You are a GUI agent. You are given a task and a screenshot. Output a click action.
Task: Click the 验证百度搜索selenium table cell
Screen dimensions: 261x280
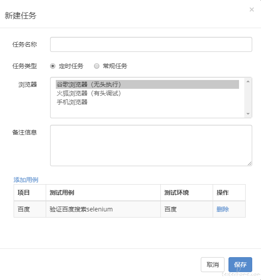pyautogui.click(x=103, y=209)
